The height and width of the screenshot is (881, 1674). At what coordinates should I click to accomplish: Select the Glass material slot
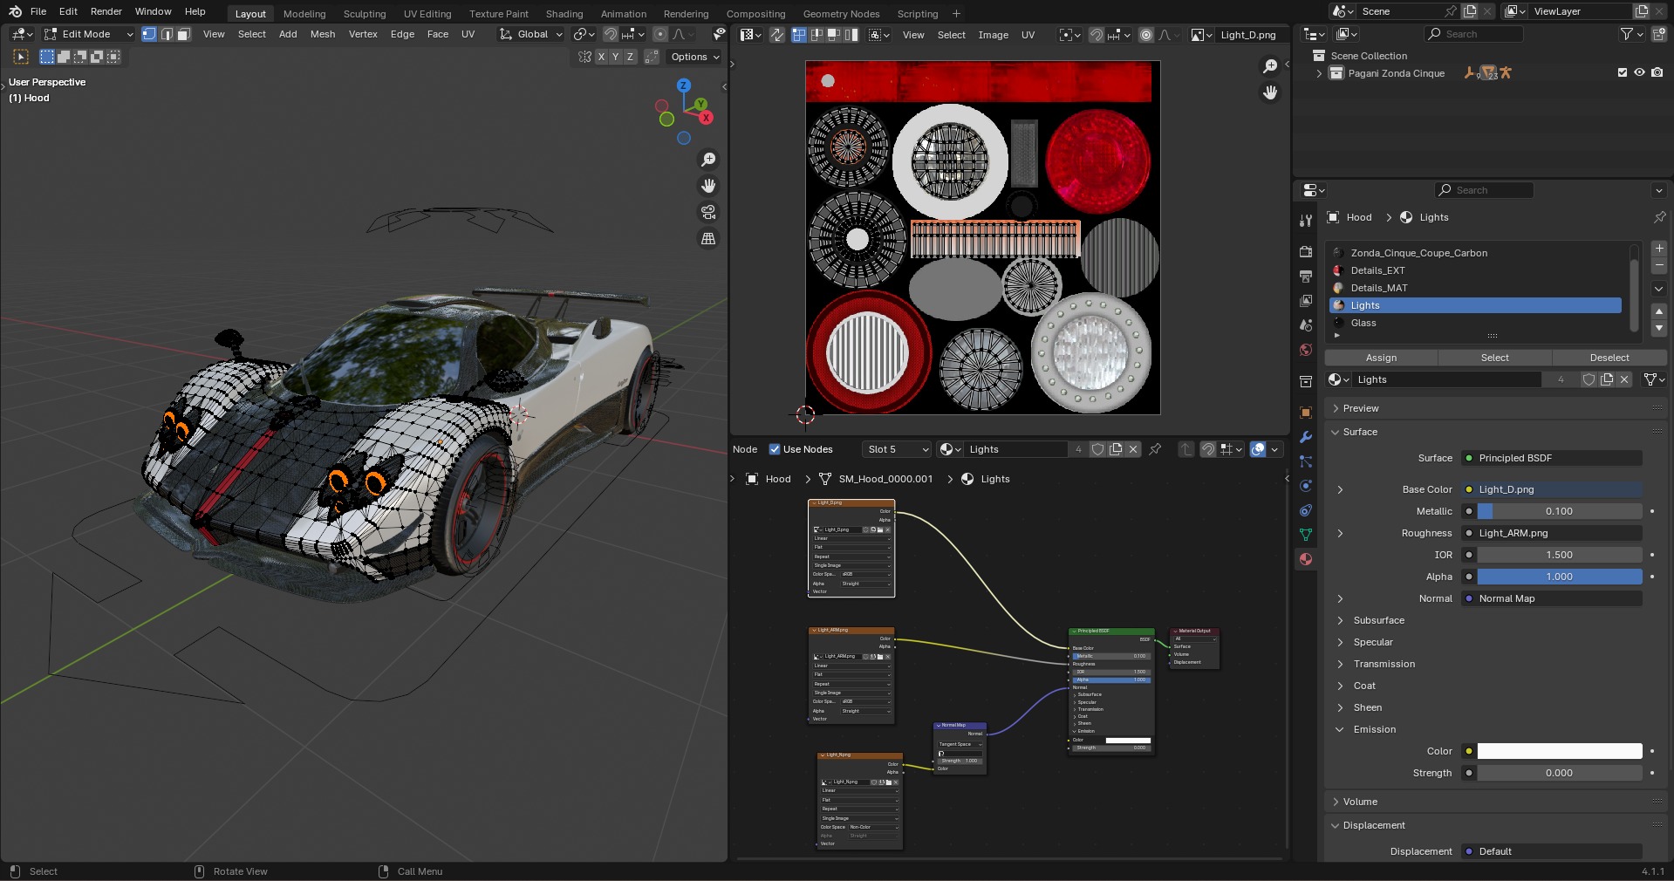[1475, 323]
